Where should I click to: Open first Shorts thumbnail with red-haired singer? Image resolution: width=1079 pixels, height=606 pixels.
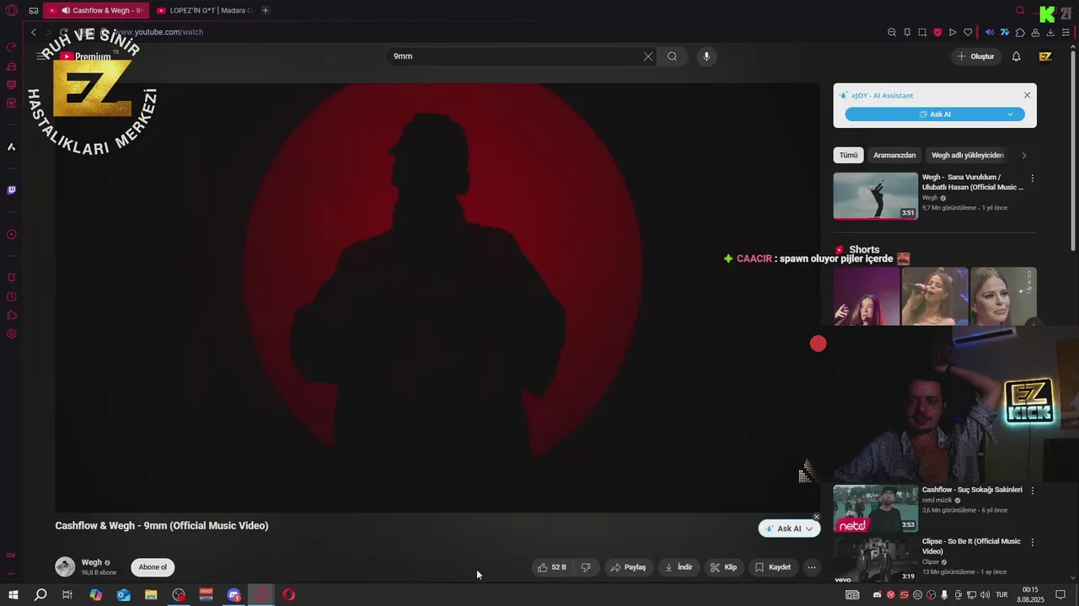867,296
